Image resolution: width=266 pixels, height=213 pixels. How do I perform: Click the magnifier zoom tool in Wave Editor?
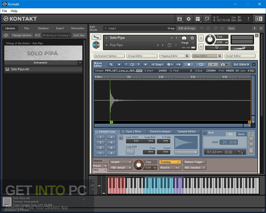(111, 64)
